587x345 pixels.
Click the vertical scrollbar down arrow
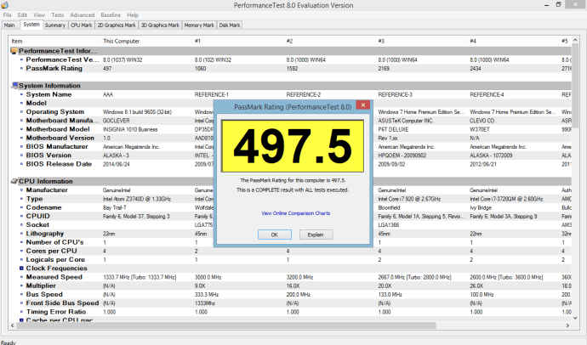click(575, 318)
